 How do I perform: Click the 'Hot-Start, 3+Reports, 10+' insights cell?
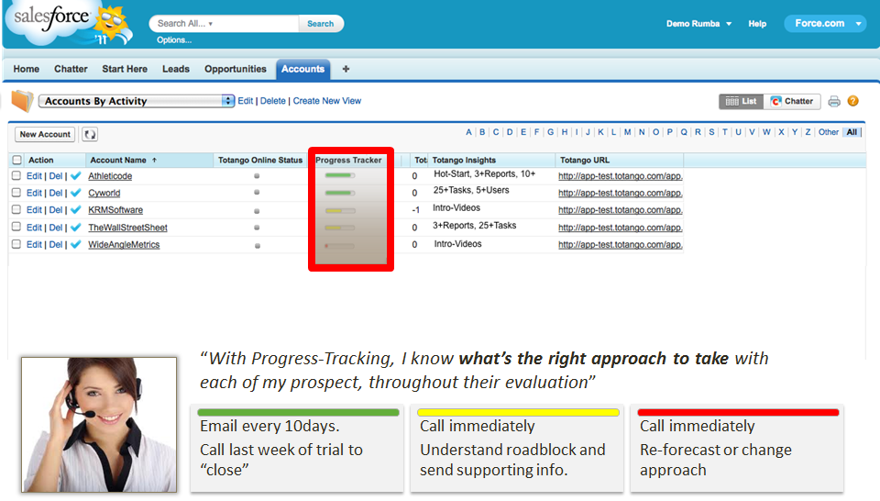(x=485, y=174)
